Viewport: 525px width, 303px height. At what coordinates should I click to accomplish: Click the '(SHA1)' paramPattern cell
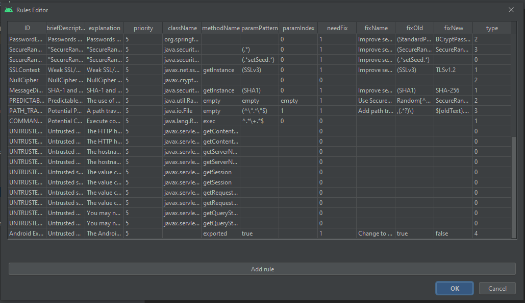(x=260, y=90)
